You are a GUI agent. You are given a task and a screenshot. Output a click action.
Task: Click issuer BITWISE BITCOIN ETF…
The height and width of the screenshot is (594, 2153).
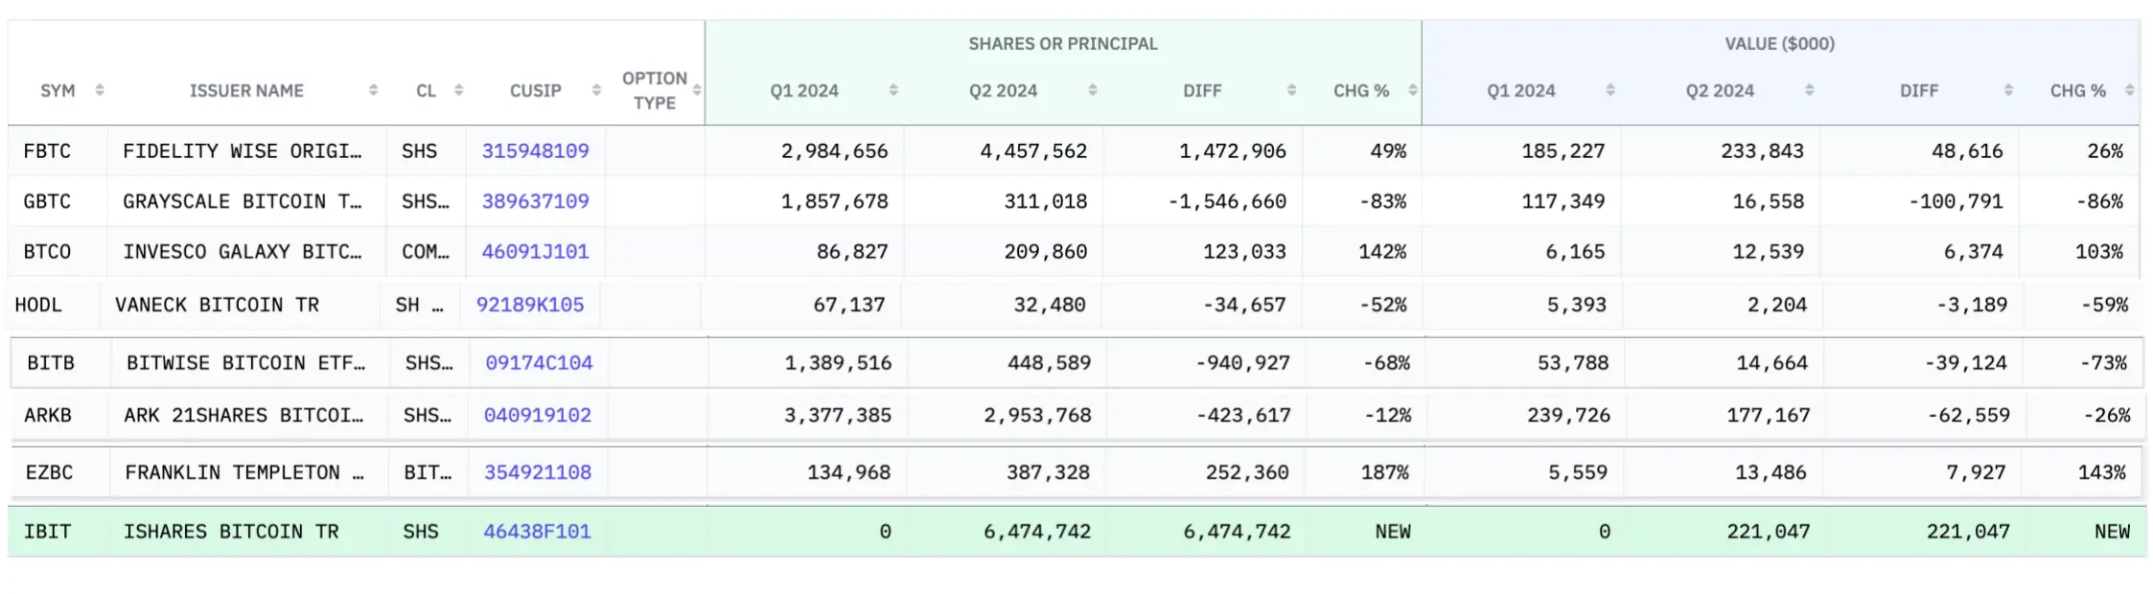246,363
